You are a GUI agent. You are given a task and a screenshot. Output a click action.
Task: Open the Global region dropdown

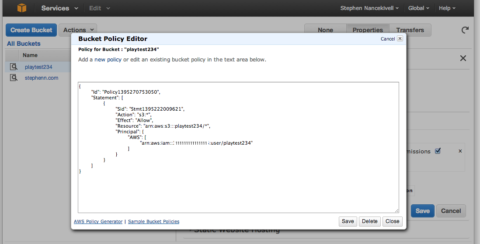click(x=418, y=8)
